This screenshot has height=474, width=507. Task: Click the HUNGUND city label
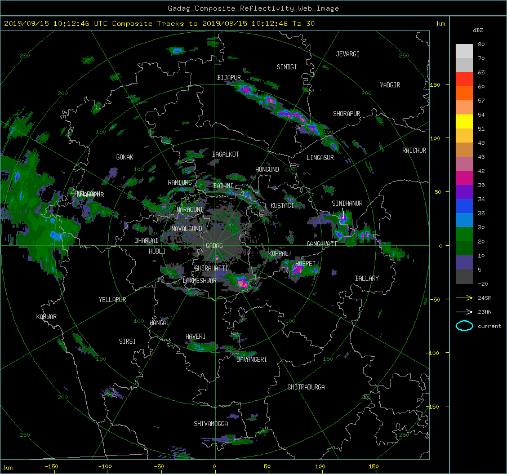[x=267, y=170]
